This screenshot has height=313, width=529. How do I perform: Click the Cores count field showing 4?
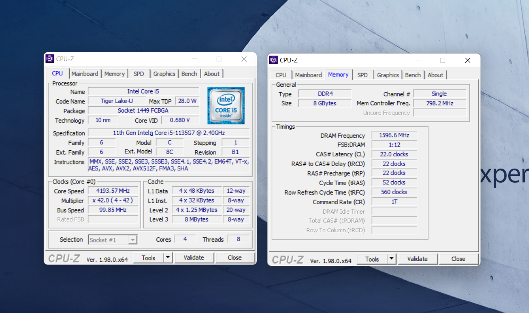pos(185,239)
